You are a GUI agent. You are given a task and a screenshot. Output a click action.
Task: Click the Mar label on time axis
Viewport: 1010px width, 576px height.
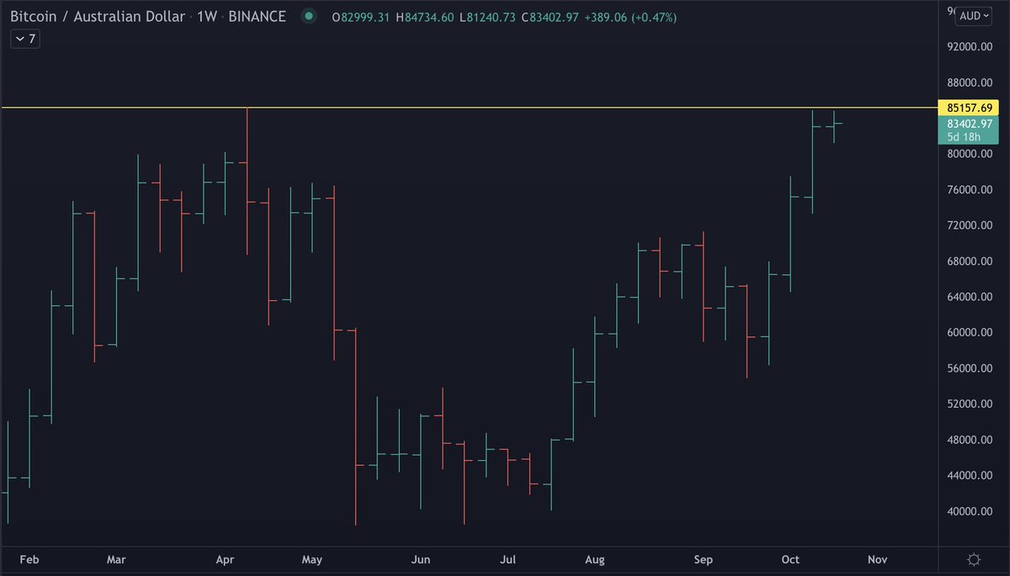pos(117,559)
